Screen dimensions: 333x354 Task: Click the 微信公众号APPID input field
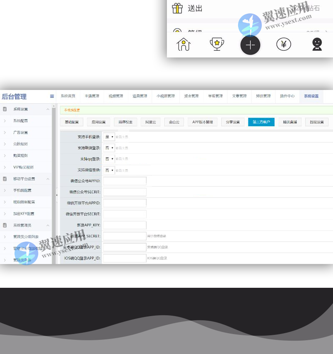[125, 181]
